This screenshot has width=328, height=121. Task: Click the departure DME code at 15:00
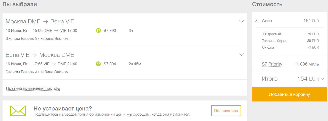click(48, 31)
